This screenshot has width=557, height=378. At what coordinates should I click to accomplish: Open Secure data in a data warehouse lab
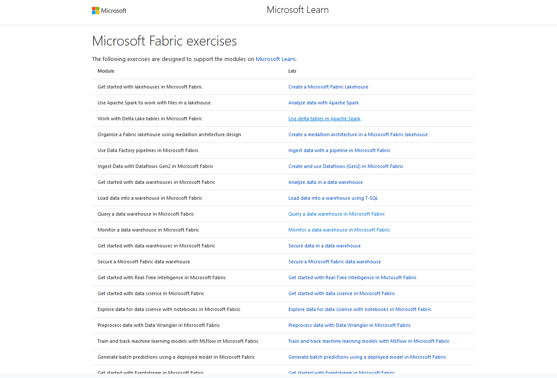(324, 246)
